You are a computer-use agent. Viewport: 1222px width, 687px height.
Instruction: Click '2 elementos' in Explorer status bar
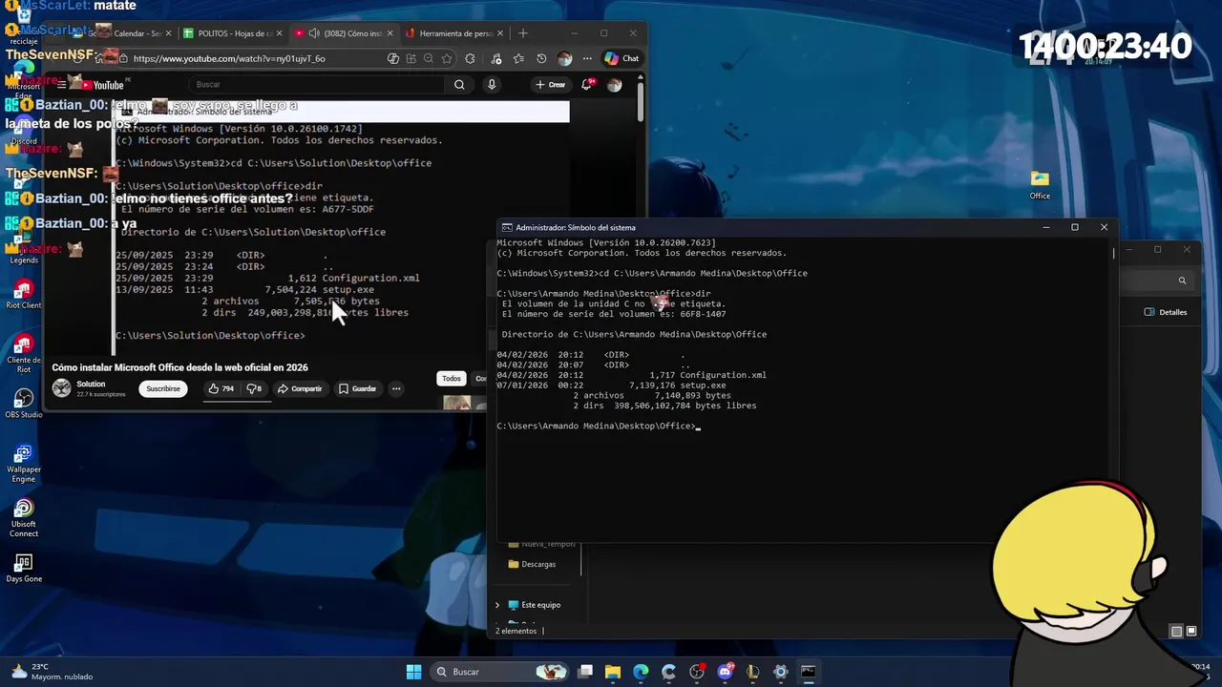click(516, 631)
